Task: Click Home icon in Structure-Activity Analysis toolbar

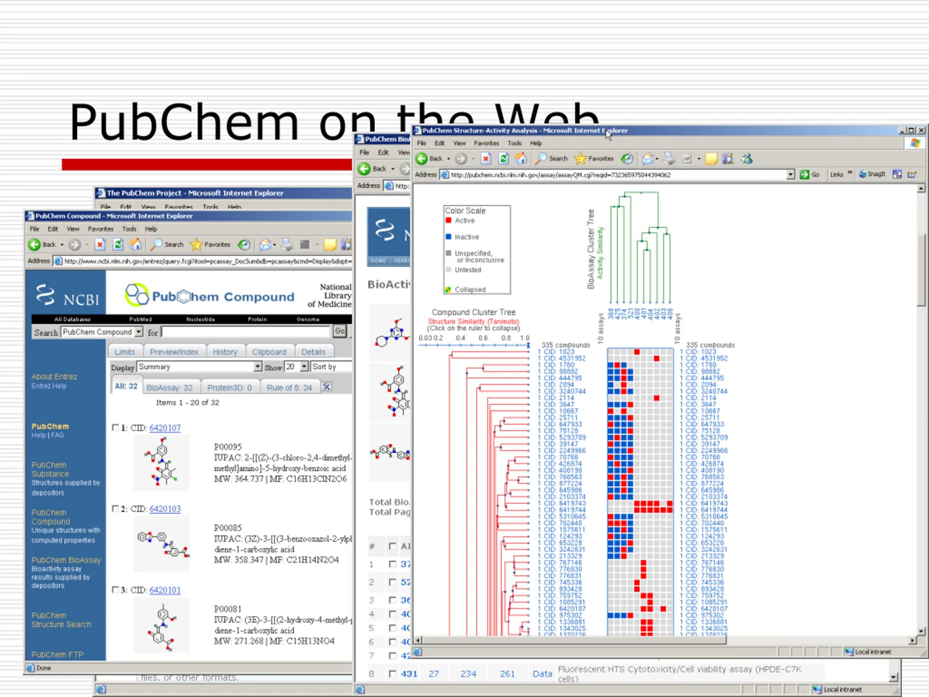Action: [521, 158]
